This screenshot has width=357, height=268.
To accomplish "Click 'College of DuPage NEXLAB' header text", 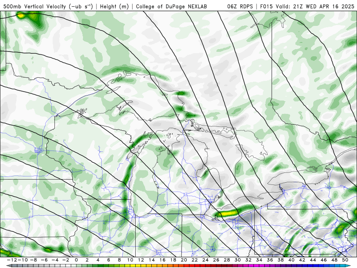I will tap(171, 6).
